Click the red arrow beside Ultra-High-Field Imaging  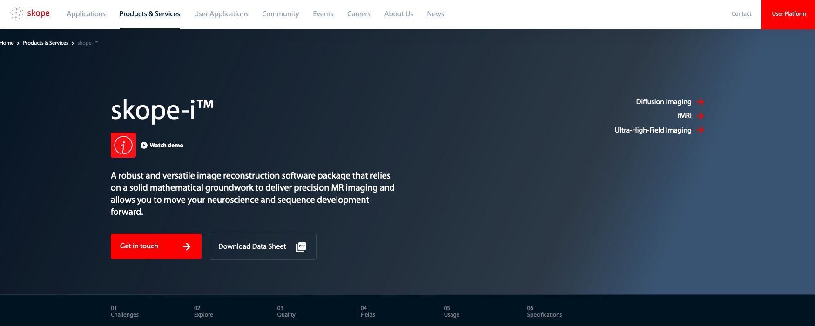click(700, 130)
